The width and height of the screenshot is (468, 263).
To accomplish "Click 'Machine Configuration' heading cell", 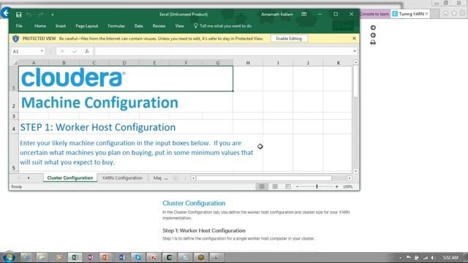I will point(99,102).
